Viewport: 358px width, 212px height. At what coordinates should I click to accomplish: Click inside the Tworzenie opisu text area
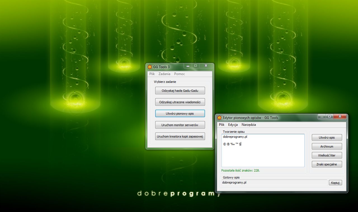pos(263,150)
